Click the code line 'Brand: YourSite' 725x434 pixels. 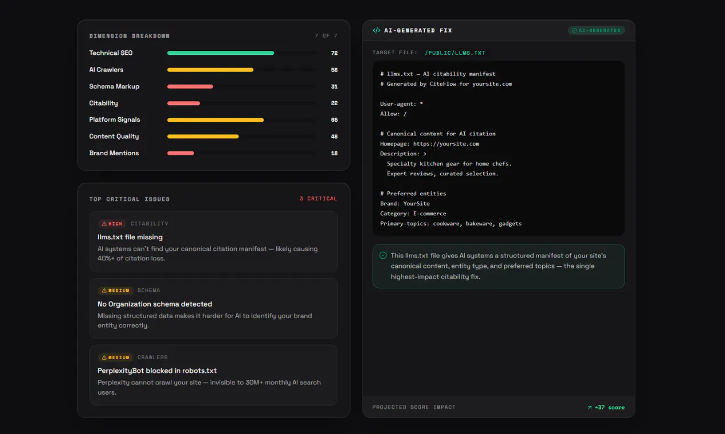pos(405,203)
